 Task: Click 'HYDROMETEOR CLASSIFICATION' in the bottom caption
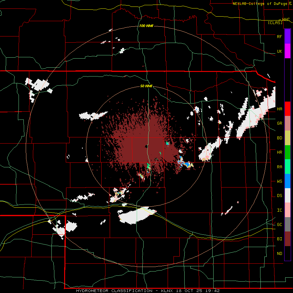(x=114, y=291)
